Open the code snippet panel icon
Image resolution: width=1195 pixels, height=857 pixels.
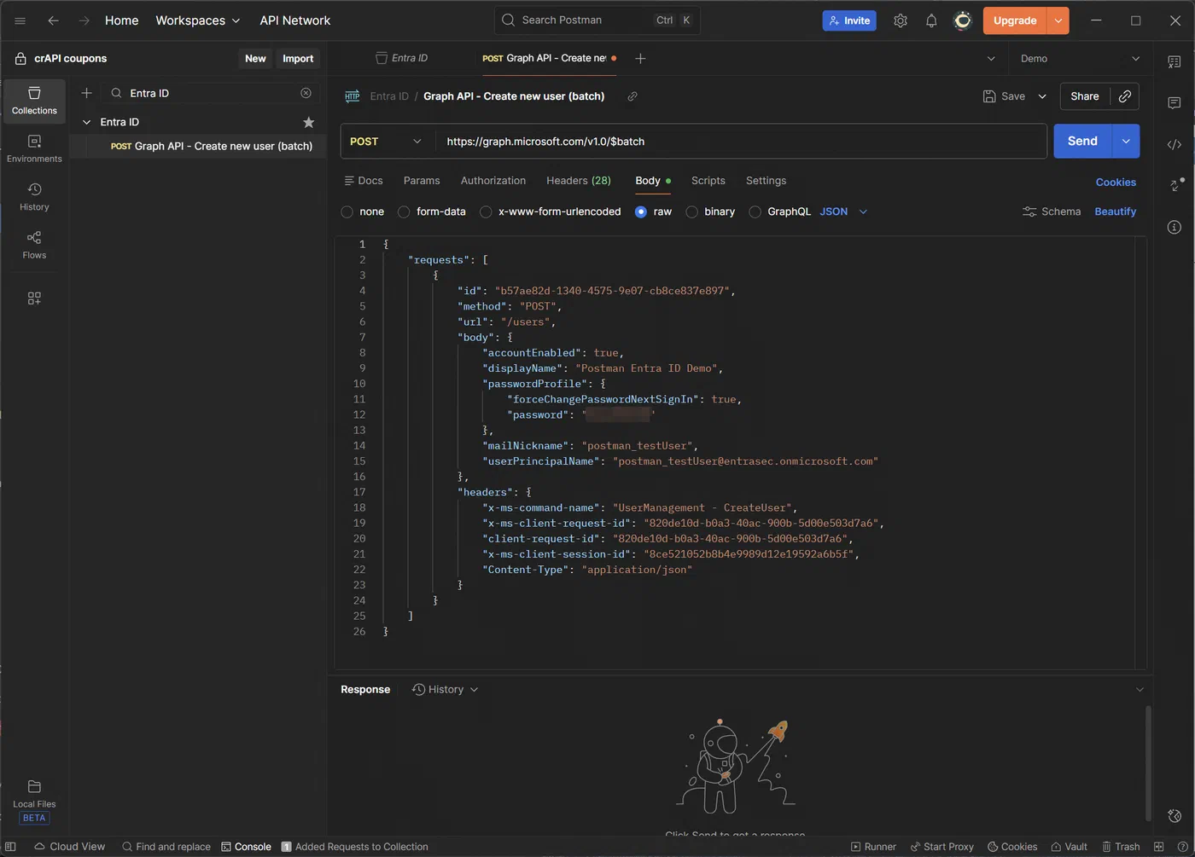(x=1175, y=144)
